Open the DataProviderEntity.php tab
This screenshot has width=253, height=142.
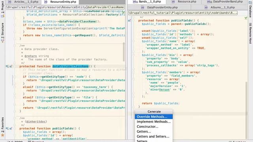point(159,7)
